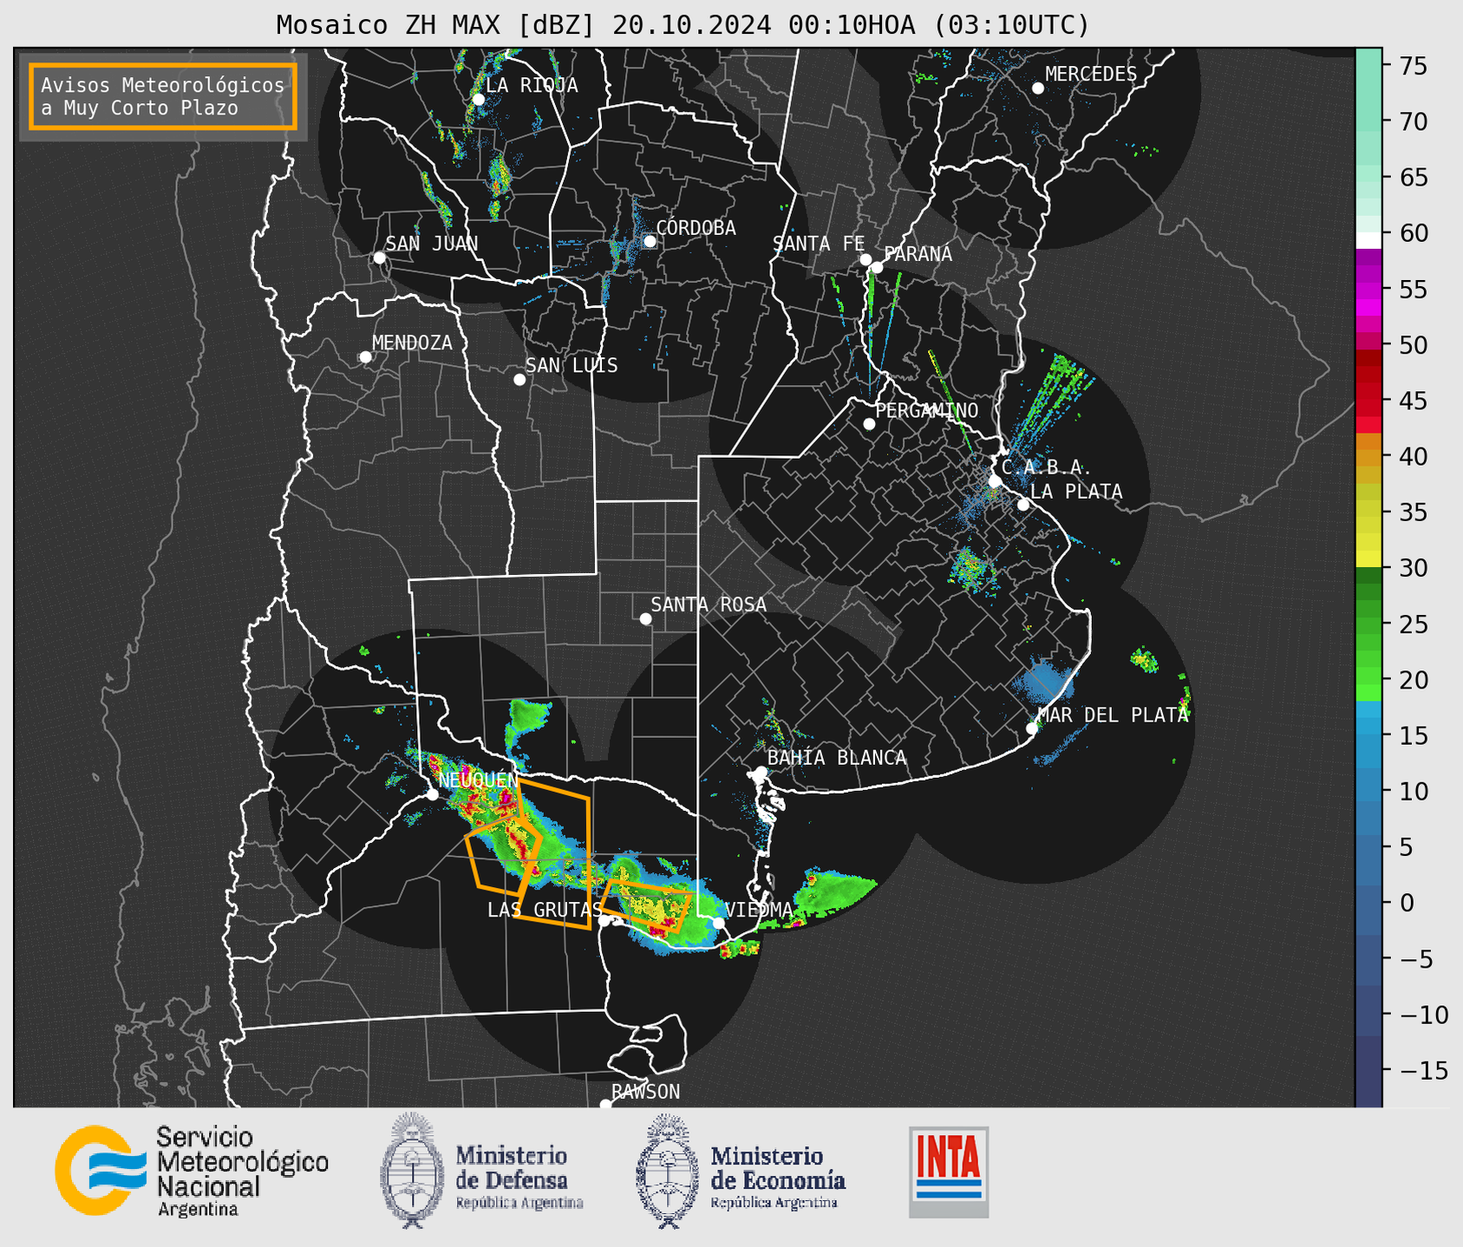This screenshot has width=1463, height=1247.
Task: Select the Neuquén city marker dot
Action: (432, 794)
